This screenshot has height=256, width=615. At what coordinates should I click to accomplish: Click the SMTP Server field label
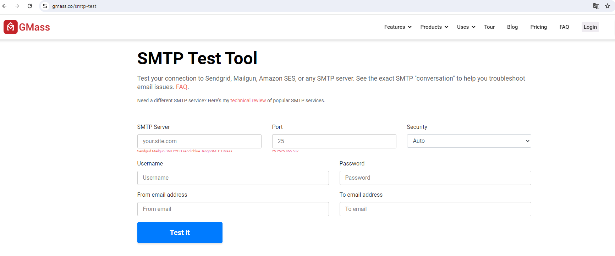click(153, 127)
